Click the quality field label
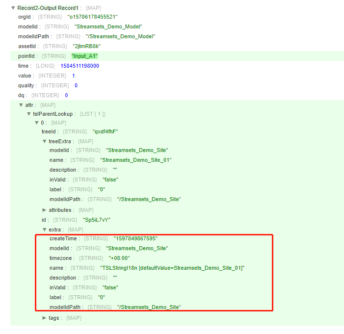The height and width of the screenshot is (334, 344). coord(25,86)
